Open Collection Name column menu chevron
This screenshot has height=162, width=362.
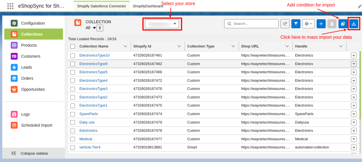tap(125, 46)
